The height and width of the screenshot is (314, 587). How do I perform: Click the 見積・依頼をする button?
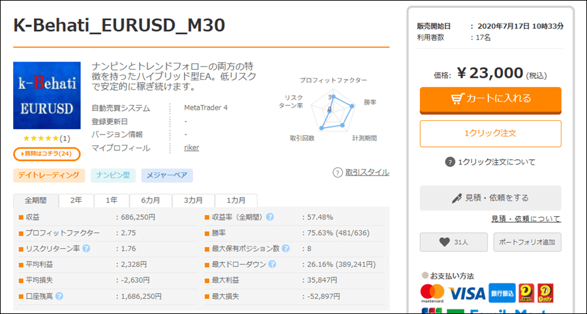490,198
